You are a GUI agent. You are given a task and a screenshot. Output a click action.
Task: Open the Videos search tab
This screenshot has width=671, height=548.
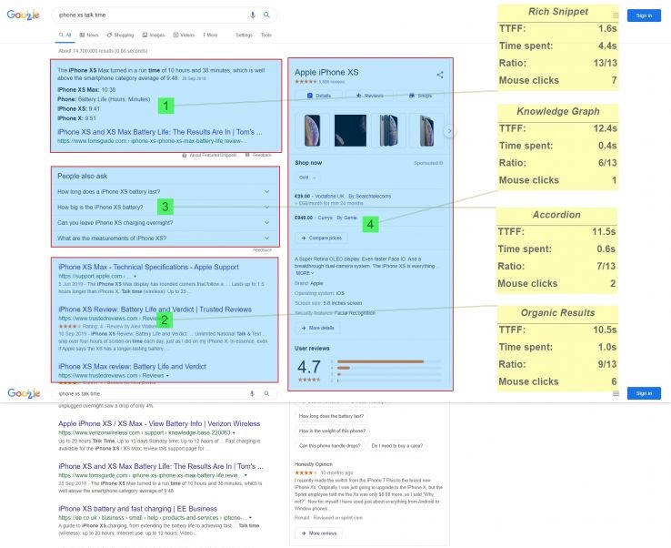point(184,36)
